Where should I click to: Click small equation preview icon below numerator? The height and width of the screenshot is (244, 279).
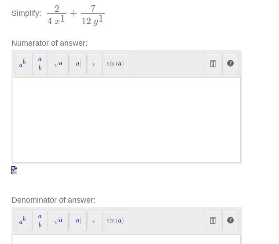tap(14, 170)
